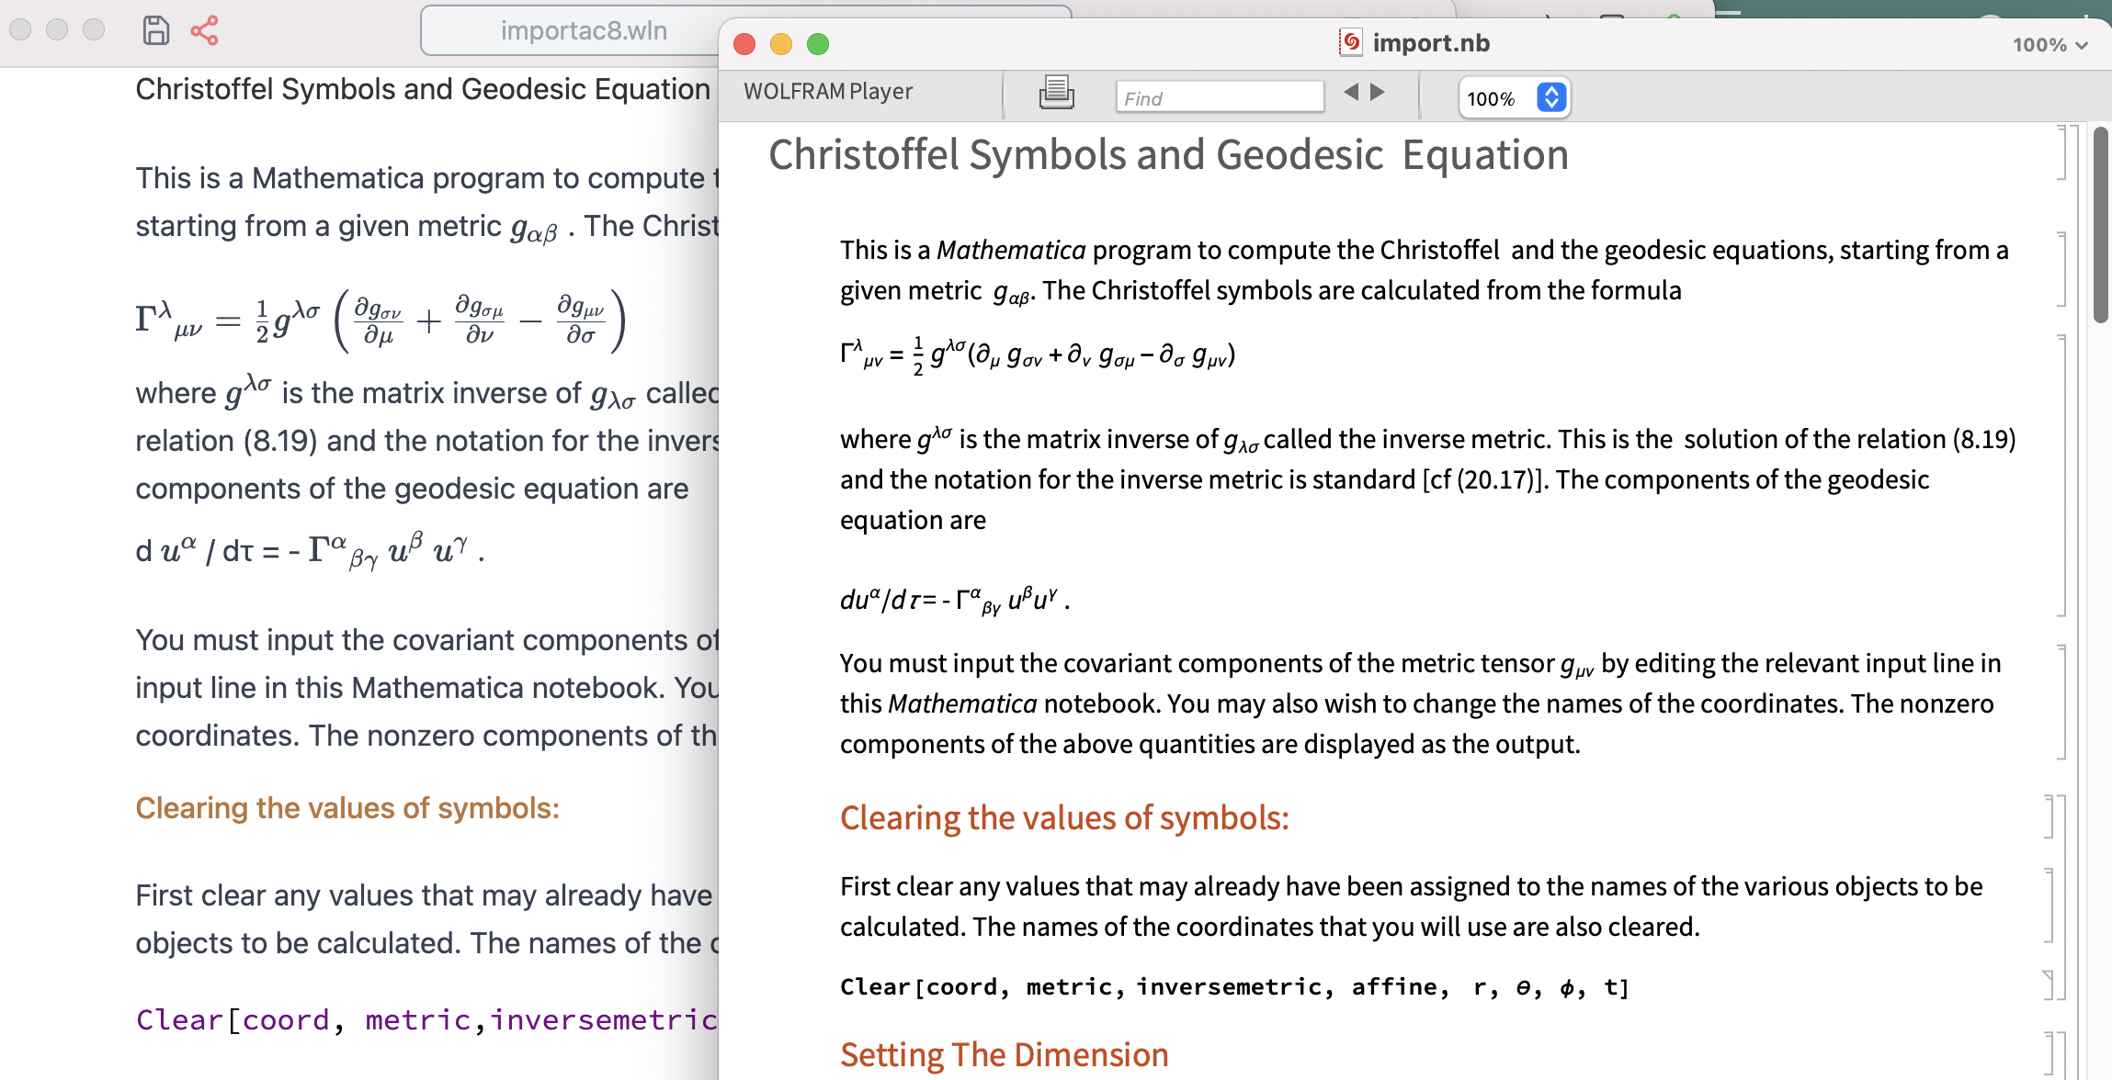Screen dimensions: 2112x1080
Task: Click the 'Setting The Dimension' section heading
Action: click(x=1004, y=1054)
